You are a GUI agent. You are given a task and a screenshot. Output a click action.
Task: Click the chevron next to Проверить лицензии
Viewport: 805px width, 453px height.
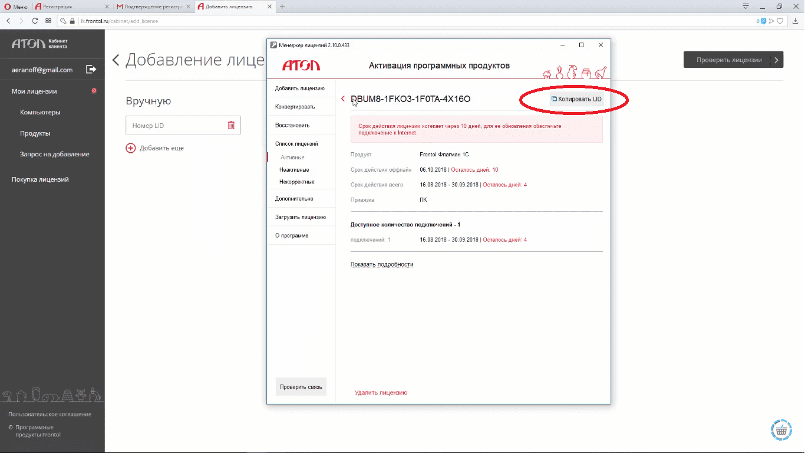(x=777, y=60)
